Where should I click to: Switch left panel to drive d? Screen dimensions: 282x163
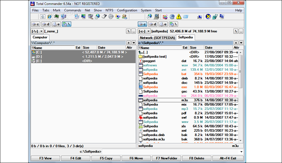(46, 24)
